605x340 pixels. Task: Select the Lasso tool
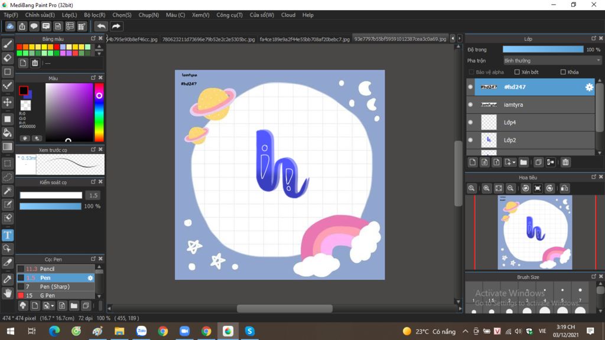tap(7, 177)
